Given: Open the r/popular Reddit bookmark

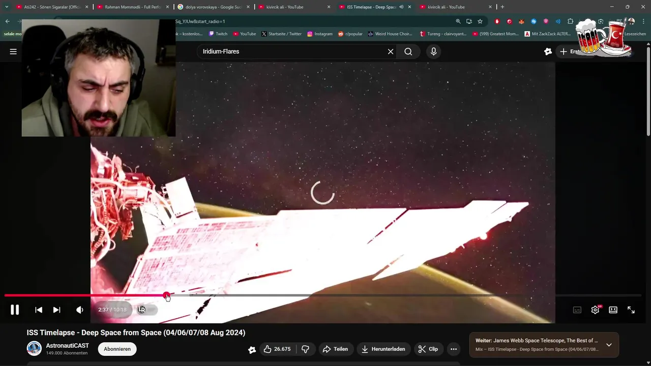Looking at the screenshot, I should point(350,34).
